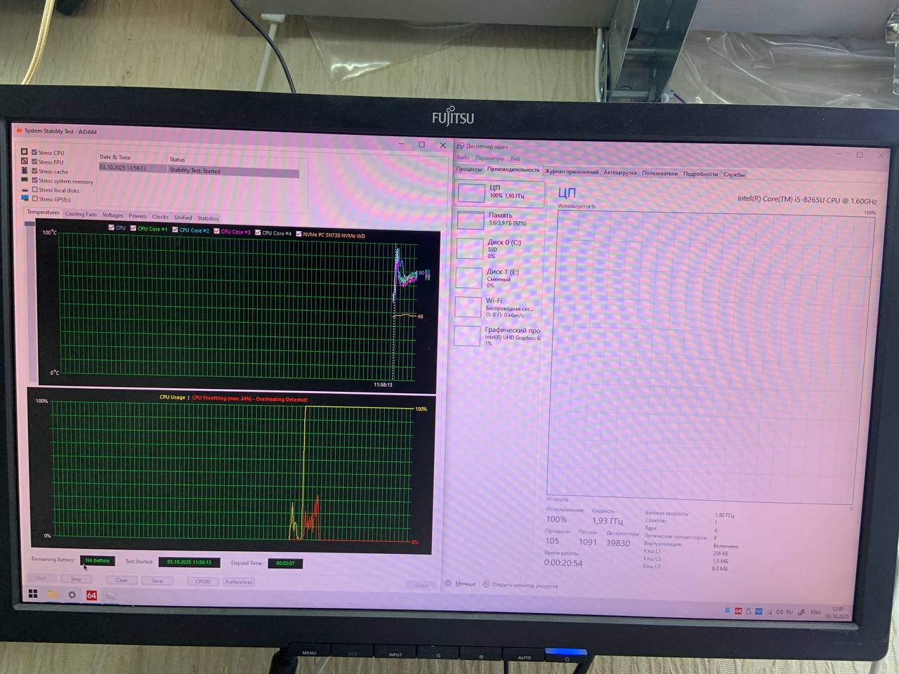Click the Preferences button

coord(239,582)
